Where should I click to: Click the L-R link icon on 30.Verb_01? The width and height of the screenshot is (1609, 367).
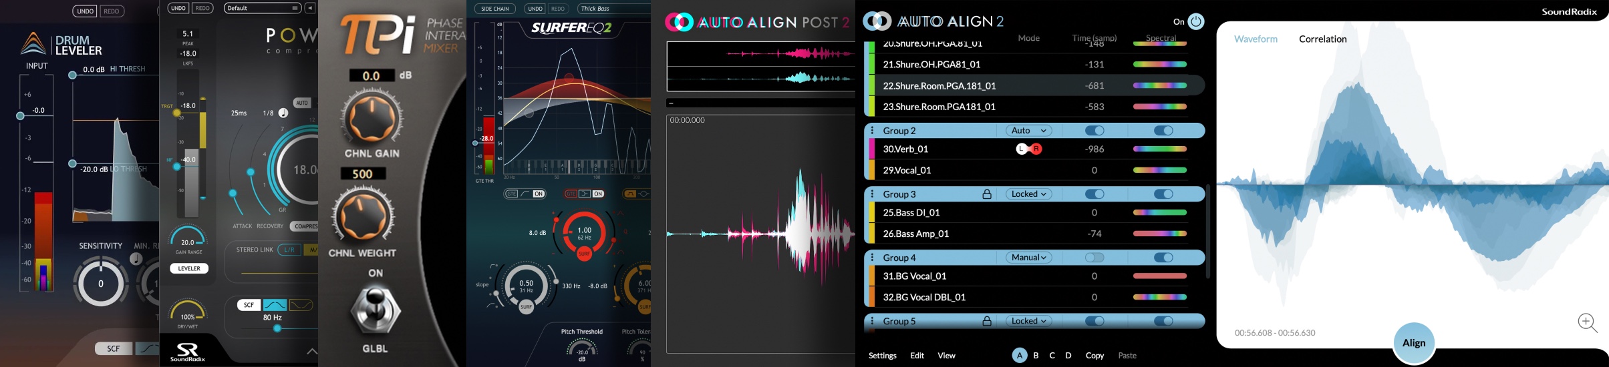click(x=1029, y=149)
